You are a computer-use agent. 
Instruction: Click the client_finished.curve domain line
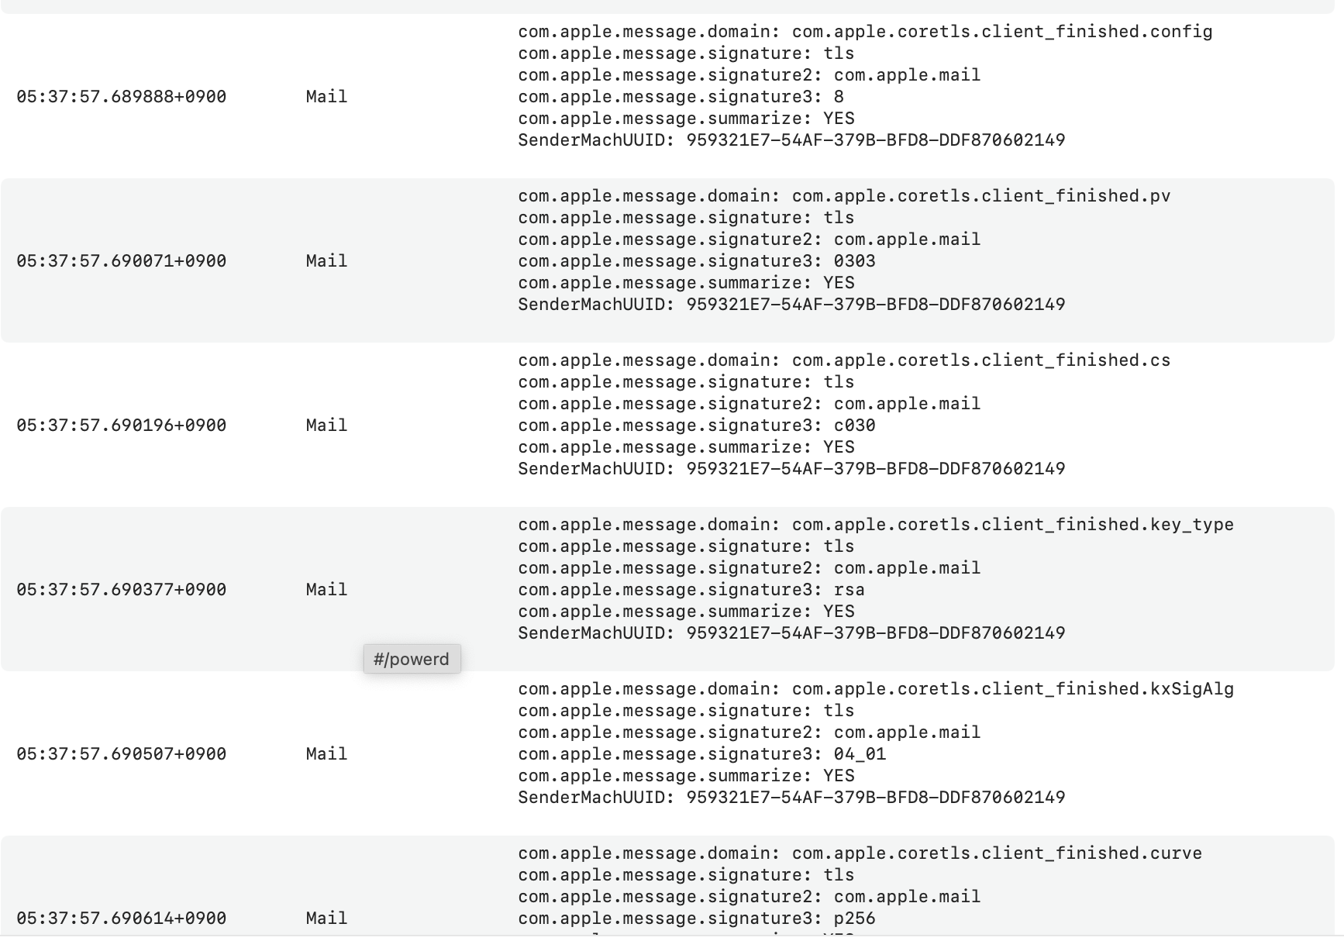[860, 853]
